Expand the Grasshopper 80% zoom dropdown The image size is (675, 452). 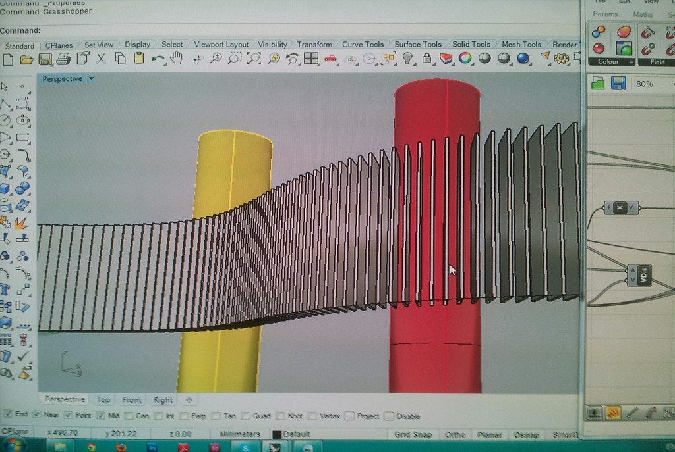(671, 84)
